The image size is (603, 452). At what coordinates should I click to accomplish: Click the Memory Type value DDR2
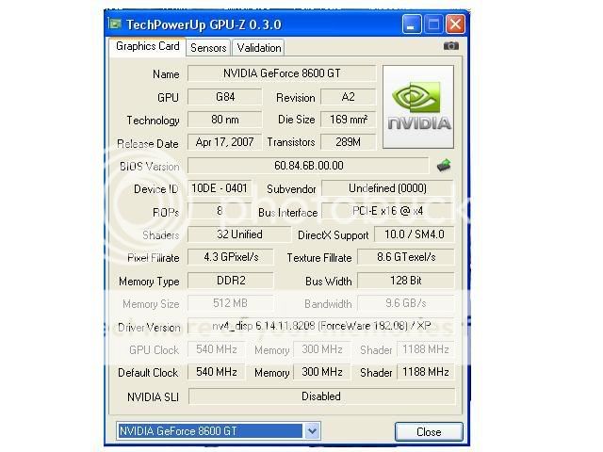point(231,281)
